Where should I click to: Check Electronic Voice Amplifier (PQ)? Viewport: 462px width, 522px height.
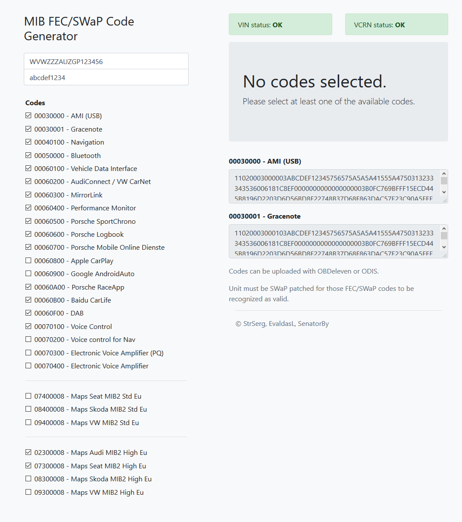[28, 352]
